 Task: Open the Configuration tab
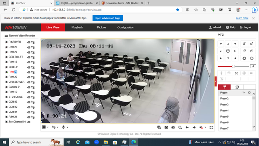pos(126,28)
